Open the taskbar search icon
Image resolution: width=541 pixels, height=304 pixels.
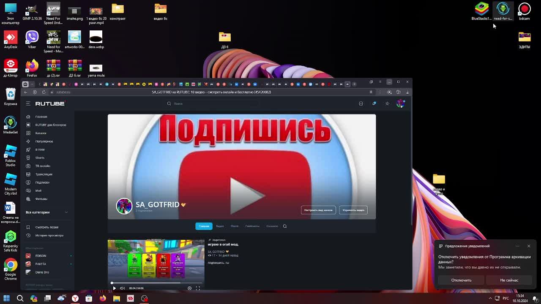click(x=20, y=299)
